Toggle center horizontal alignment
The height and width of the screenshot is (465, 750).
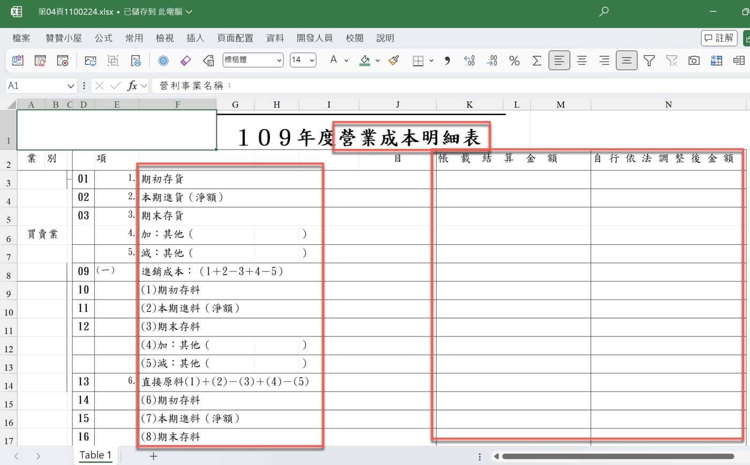tap(582, 61)
